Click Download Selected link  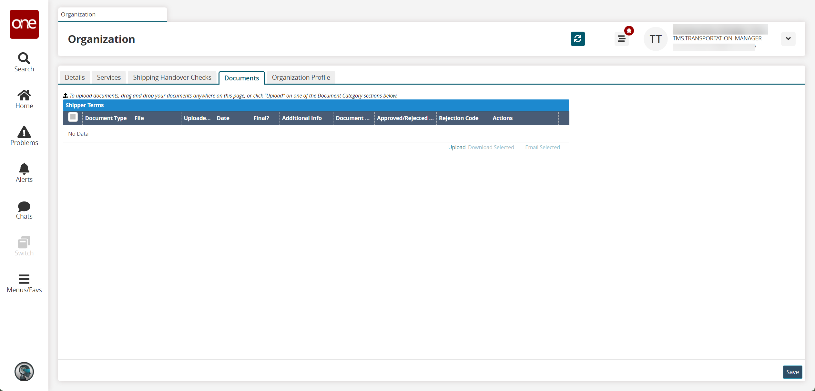491,147
